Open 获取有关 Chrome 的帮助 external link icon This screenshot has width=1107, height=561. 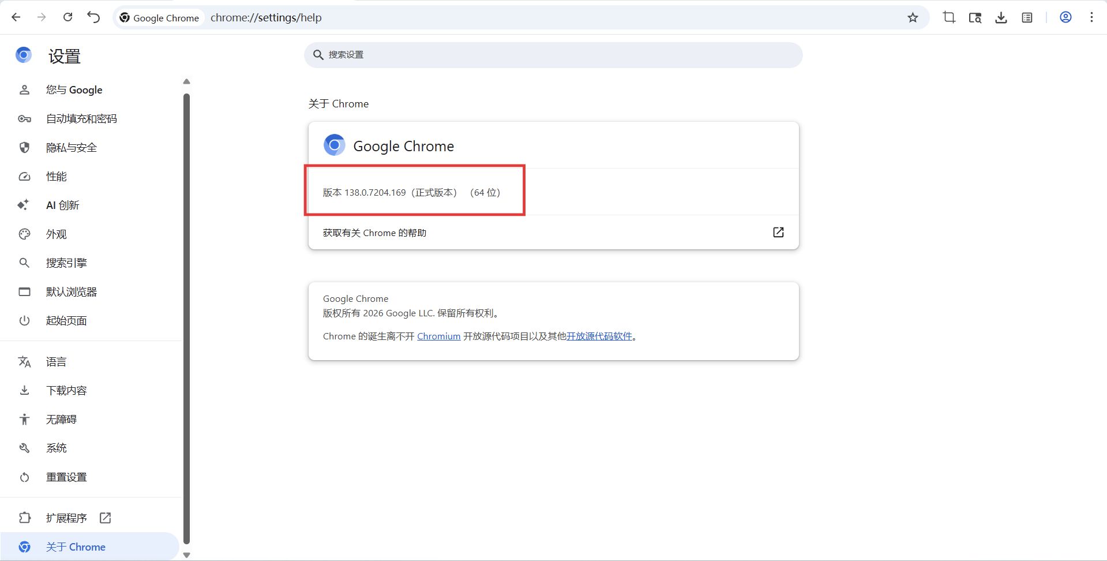(778, 232)
